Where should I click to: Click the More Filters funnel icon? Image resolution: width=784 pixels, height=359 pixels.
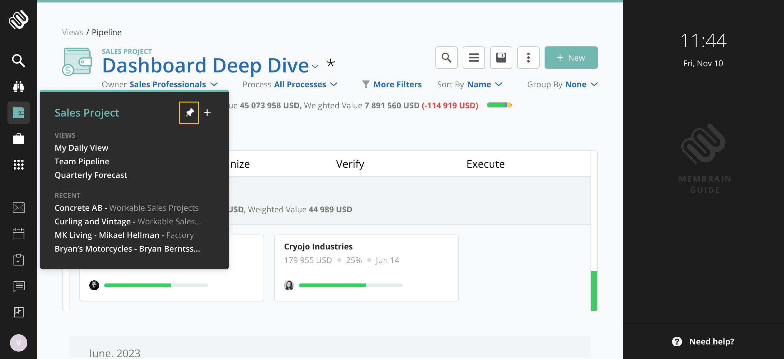click(x=366, y=84)
